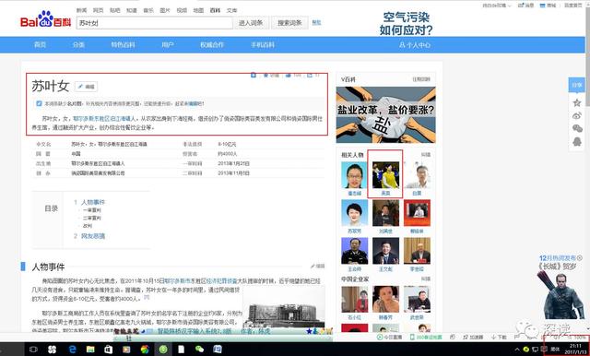
Task: Click the 搜索词条 button
Action: 289,23
